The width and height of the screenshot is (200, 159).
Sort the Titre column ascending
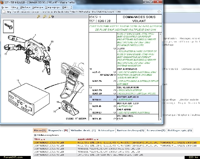click(x=42, y=139)
